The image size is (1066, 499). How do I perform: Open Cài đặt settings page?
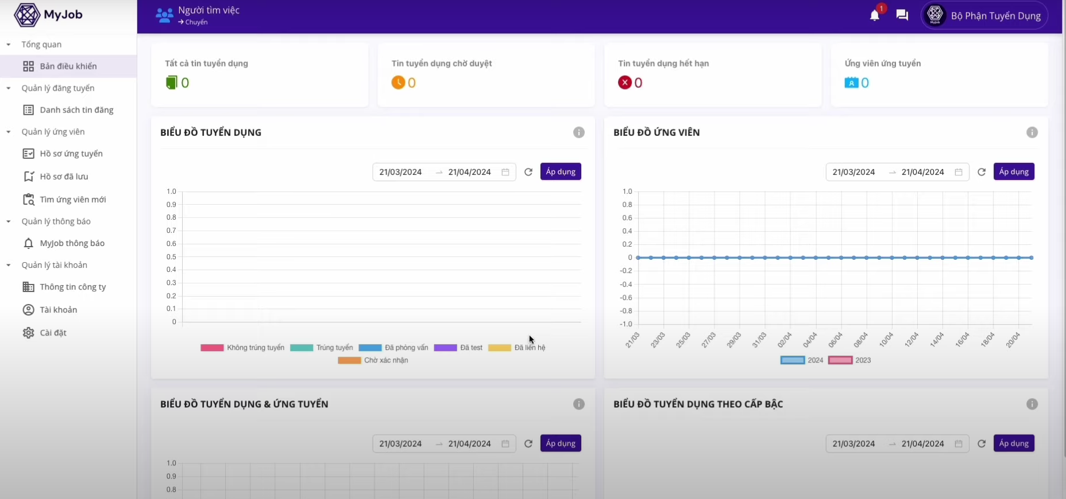pos(68,333)
